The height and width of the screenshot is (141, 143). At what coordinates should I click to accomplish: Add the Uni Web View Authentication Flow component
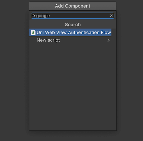[70, 32]
